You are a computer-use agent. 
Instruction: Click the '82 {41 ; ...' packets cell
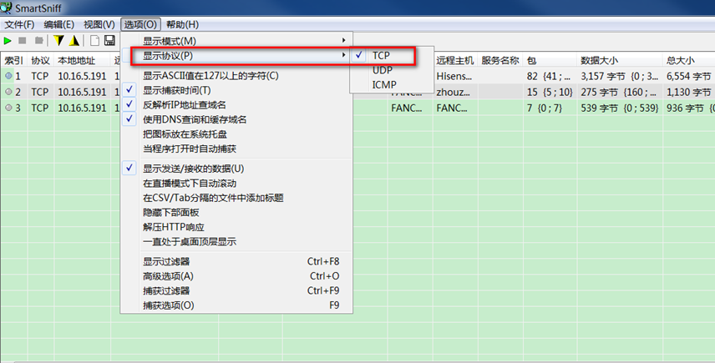(x=550, y=76)
